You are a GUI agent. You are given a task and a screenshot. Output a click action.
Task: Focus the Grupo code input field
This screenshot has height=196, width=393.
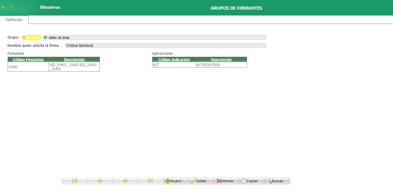(32, 37)
